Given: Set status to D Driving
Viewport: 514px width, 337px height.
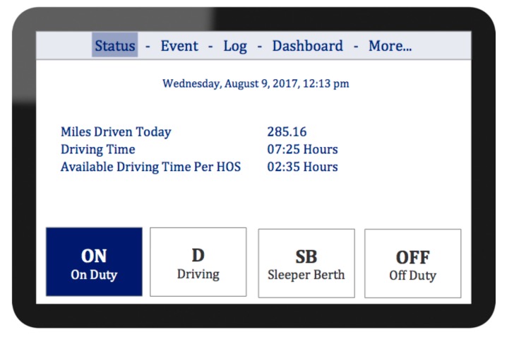Looking at the screenshot, I should [198, 261].
